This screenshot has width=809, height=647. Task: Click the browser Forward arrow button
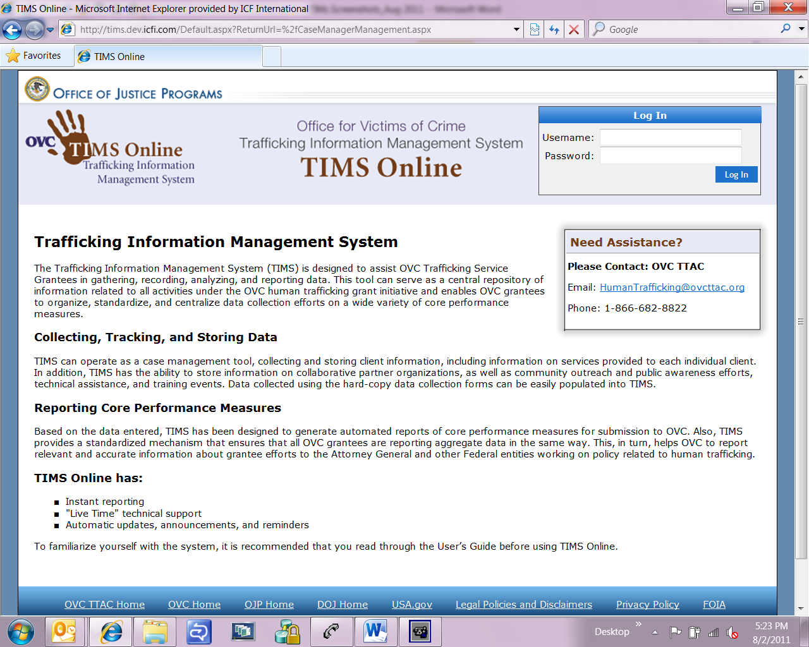(34, 30)
